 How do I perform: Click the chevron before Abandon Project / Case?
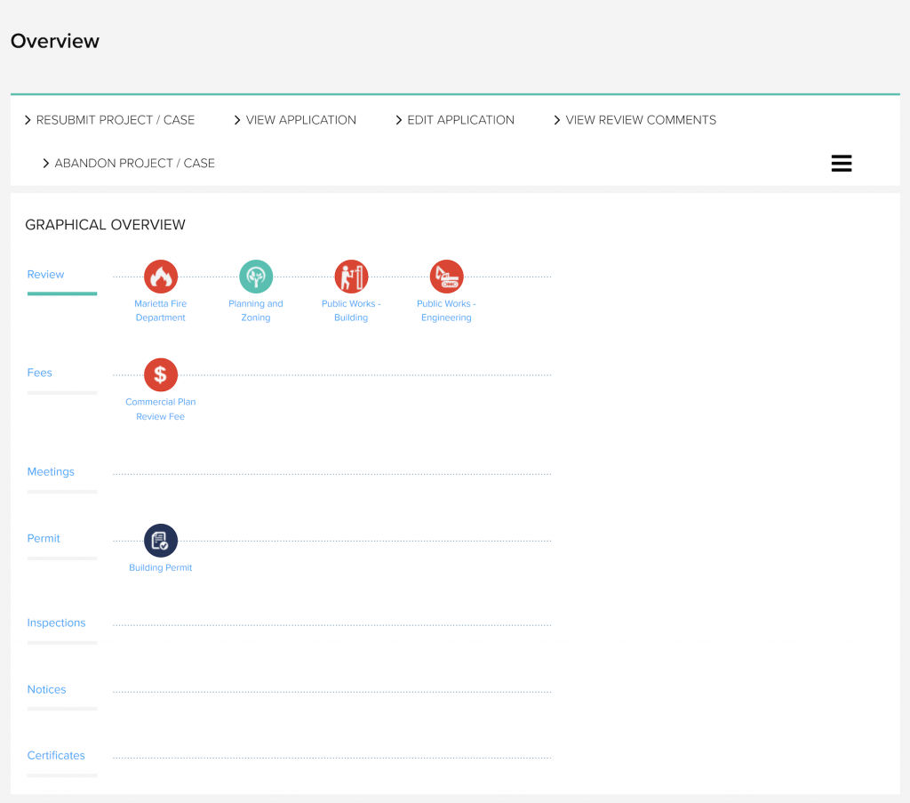[46, 164]
